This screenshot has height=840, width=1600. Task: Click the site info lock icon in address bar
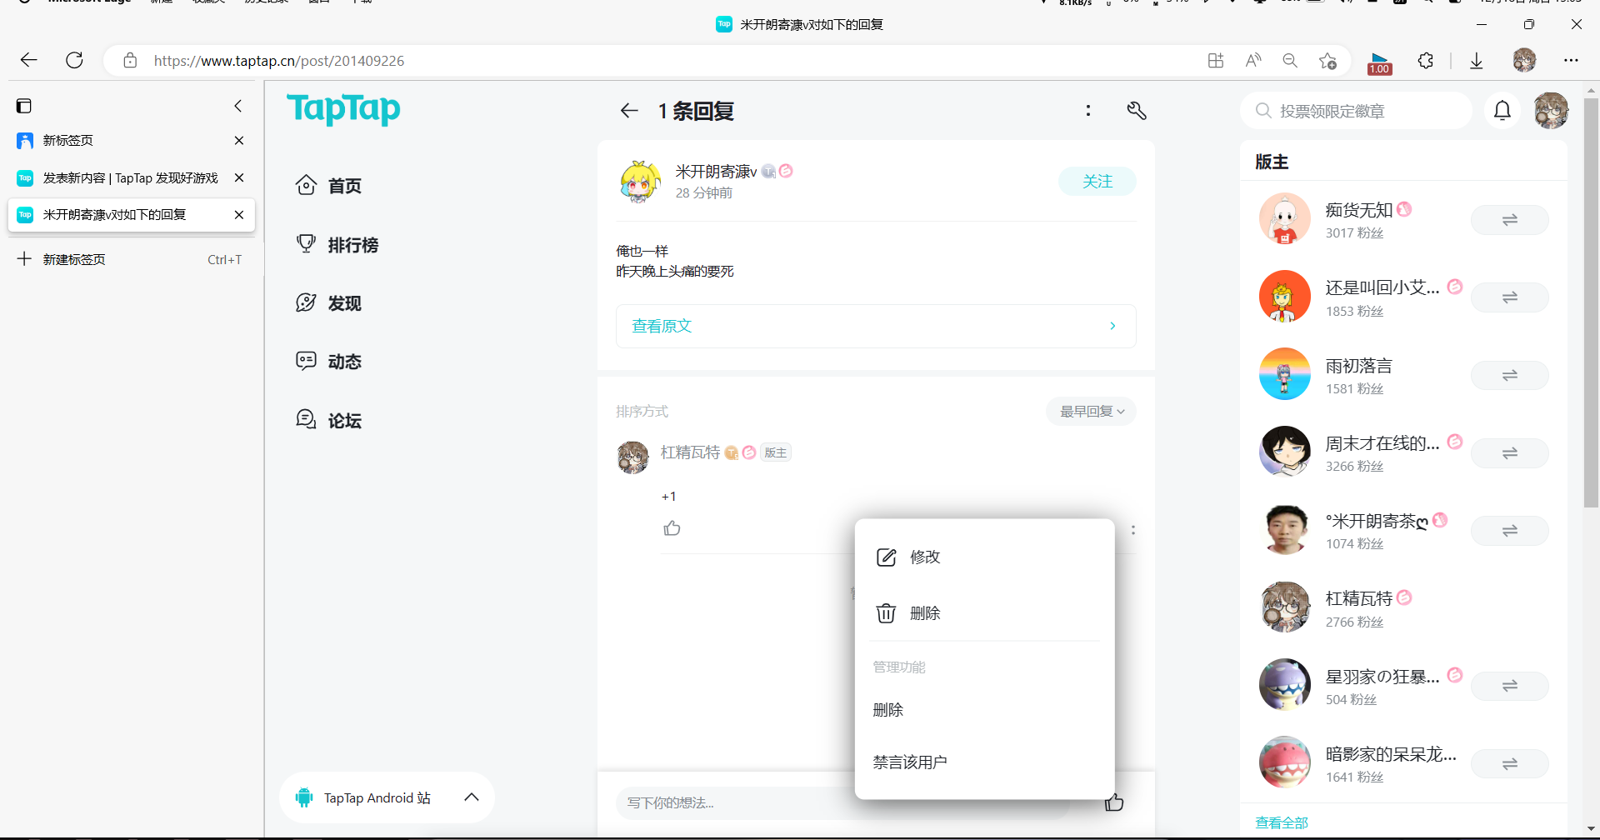(x=130, y=60)
